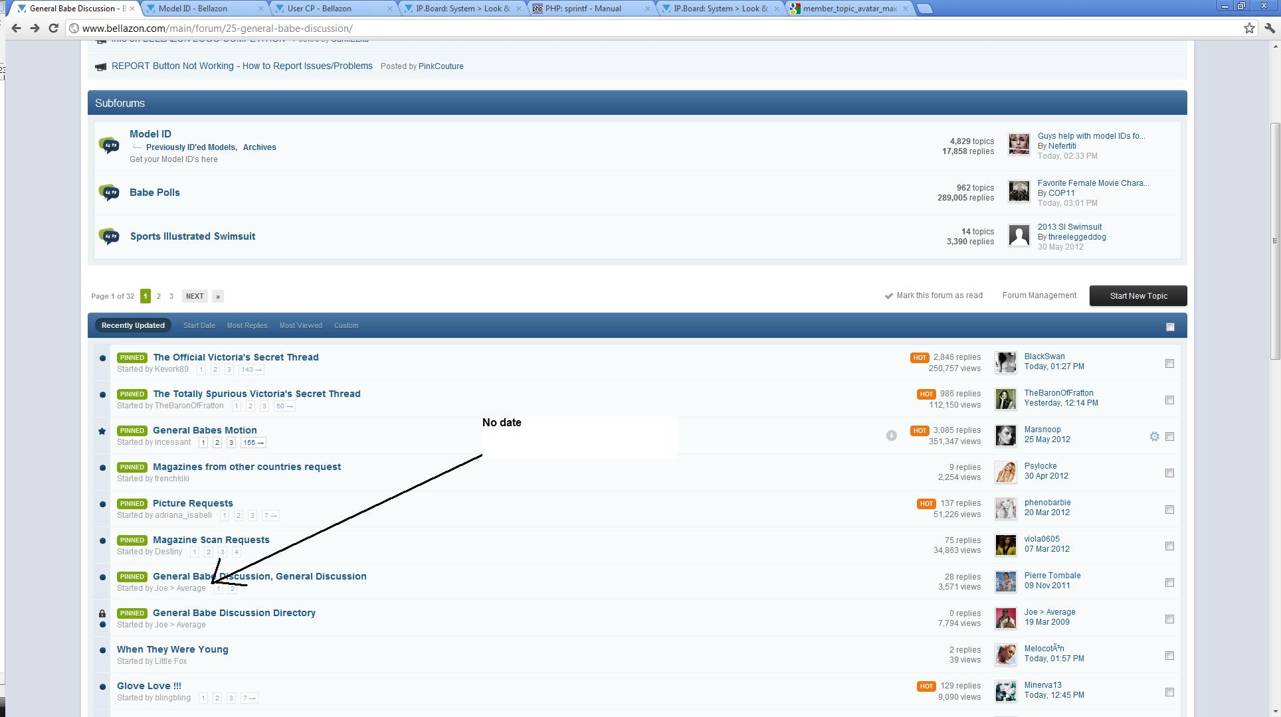The width and height of the screenshot is (1281, 717).
Task: Open Magazine Scan Requests topic link
Action: click(211, 540)
